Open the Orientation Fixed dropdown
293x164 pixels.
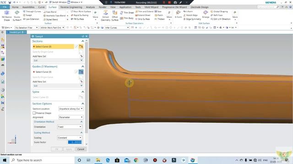click(70, 127)
